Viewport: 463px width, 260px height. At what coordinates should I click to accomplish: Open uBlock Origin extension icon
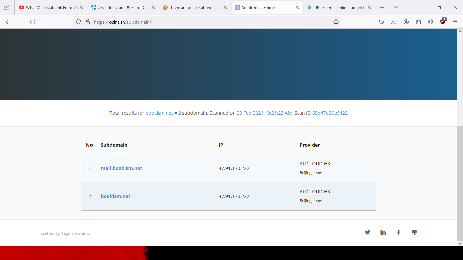click(443, 22)
